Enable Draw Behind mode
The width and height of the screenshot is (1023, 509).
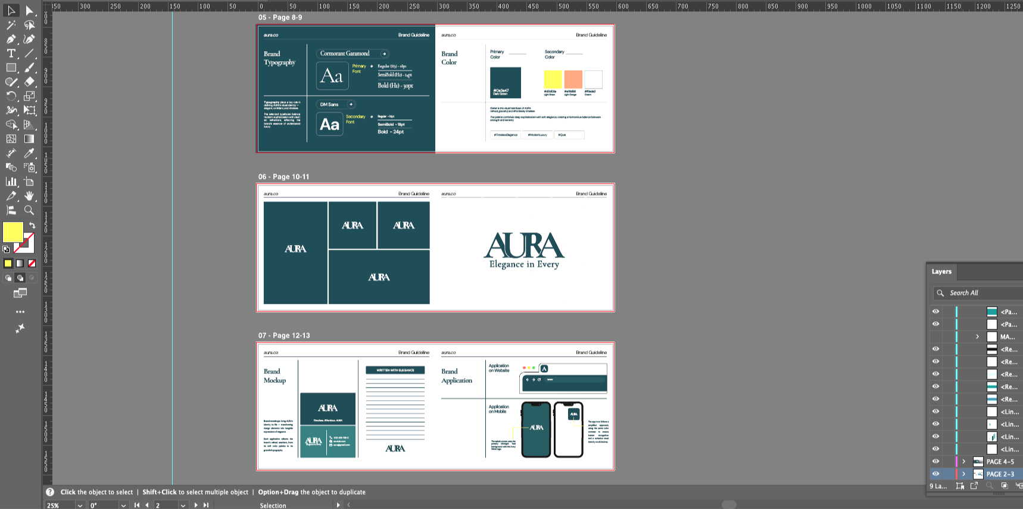click(x=20, y=278)
